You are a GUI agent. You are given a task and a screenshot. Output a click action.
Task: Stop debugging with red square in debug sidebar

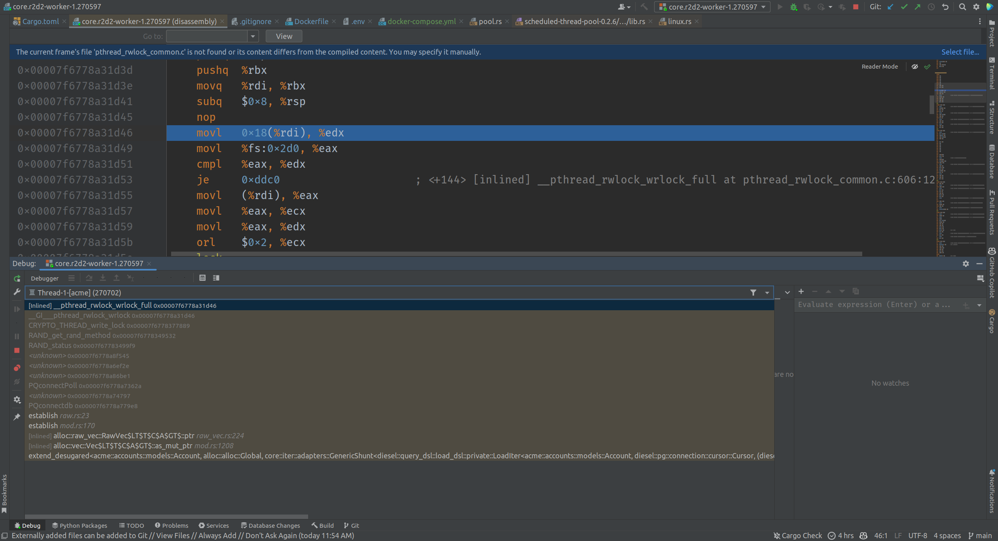click(17, 350)
